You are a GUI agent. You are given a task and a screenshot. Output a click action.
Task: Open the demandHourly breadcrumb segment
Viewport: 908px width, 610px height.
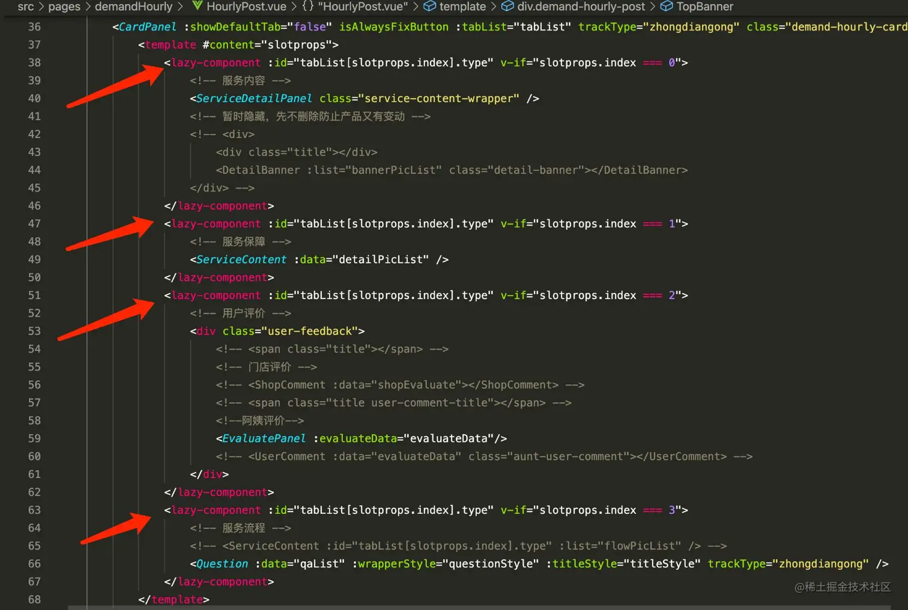click(x=133, y=7)
